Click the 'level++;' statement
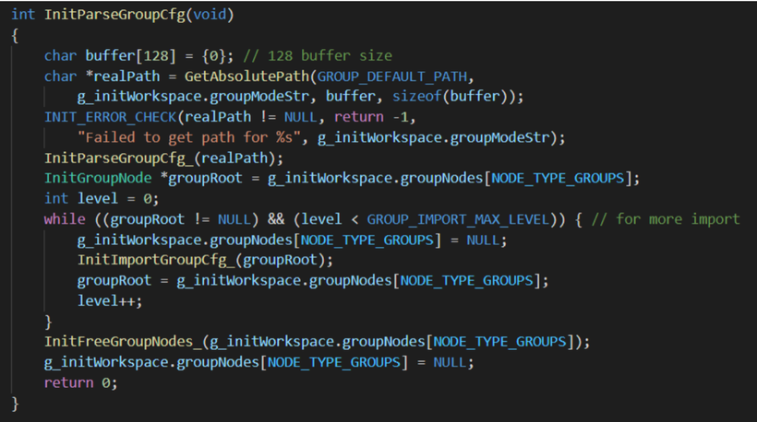 tap(110, 301)
